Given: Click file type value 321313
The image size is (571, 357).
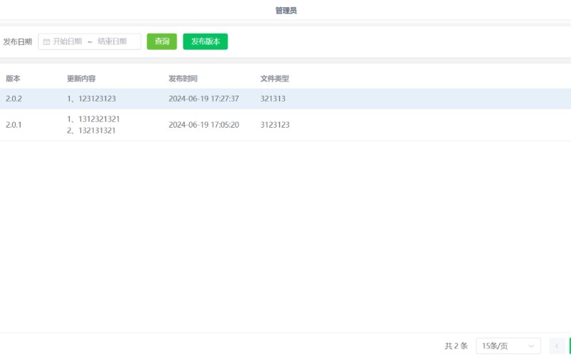Looking at the screenshot, I should [273, 99].
